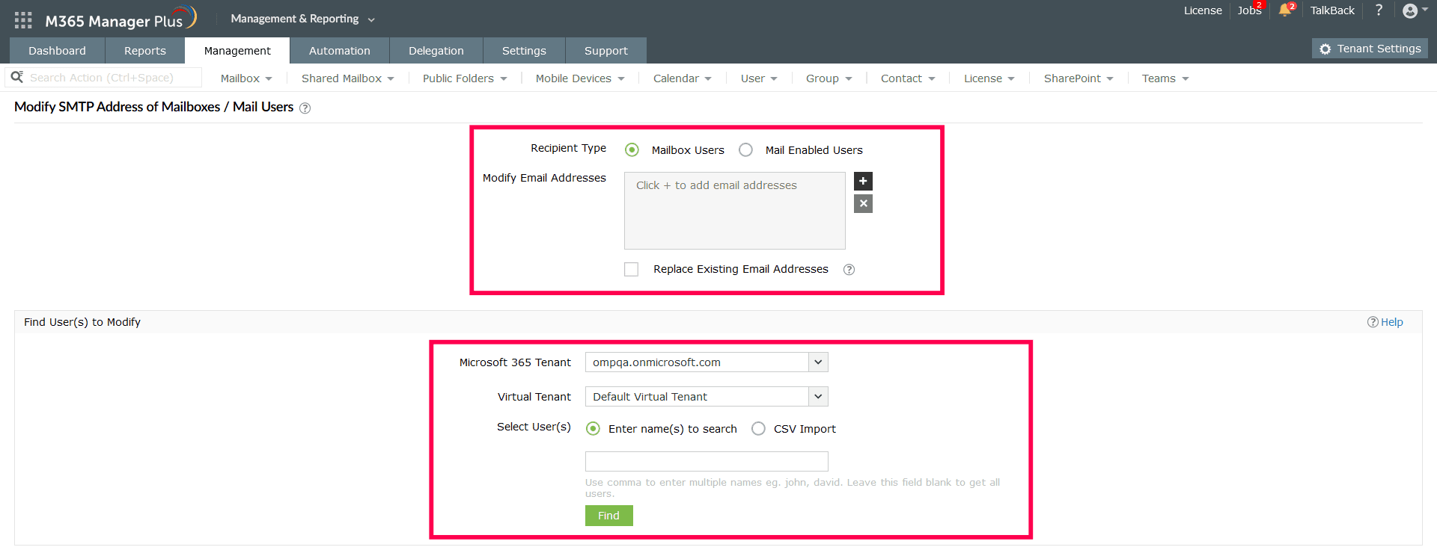
Task: Click the Help link in Find User(s) panel
Action: pos(1385,322)
